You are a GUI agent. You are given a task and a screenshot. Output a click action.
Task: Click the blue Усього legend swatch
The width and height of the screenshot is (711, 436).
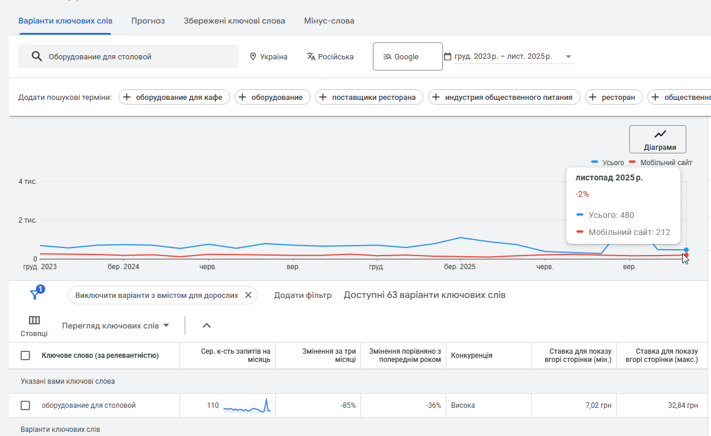click(595, 162)
